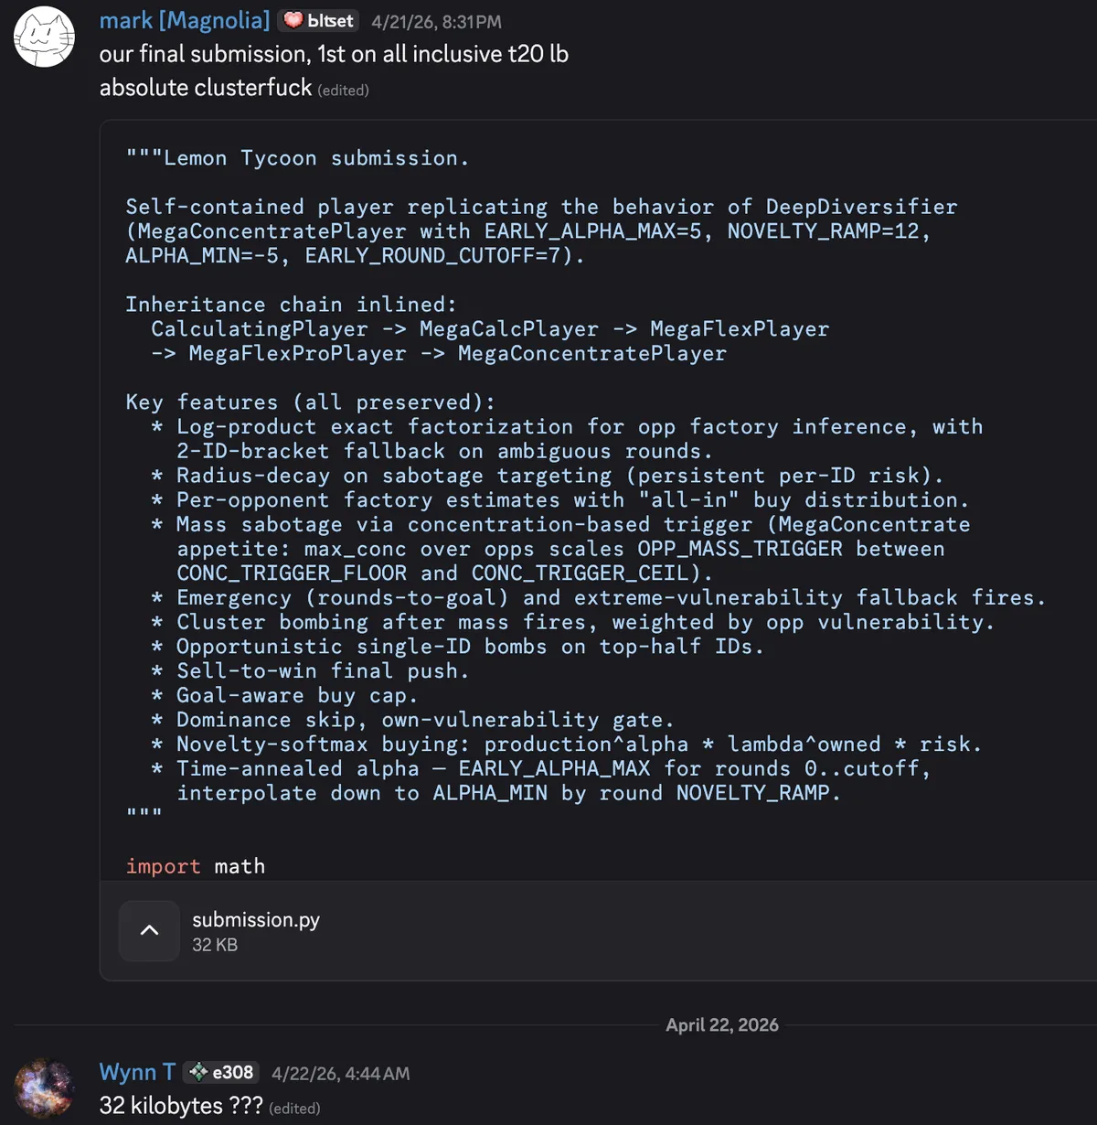Click the (edited) label after 32 kilobytes ???

(294, 1108)
